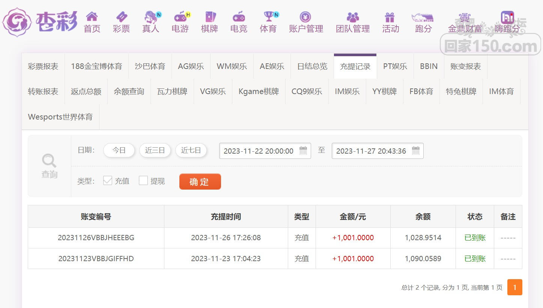The height and width of the screenshot is (308, 543).
Task: Open the 体育 trophy icon
Action: (x=268, y=17)
